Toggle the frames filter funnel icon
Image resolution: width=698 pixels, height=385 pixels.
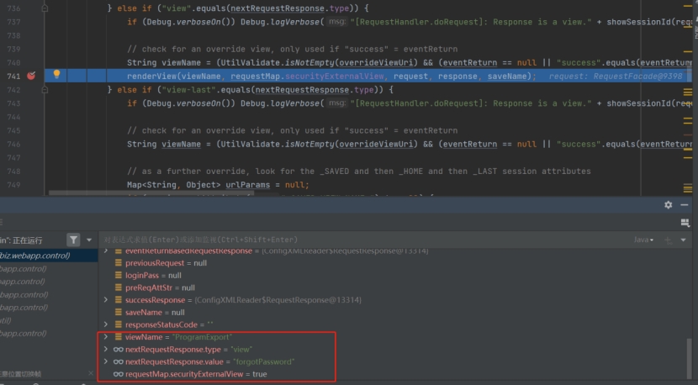coord(73,240)
